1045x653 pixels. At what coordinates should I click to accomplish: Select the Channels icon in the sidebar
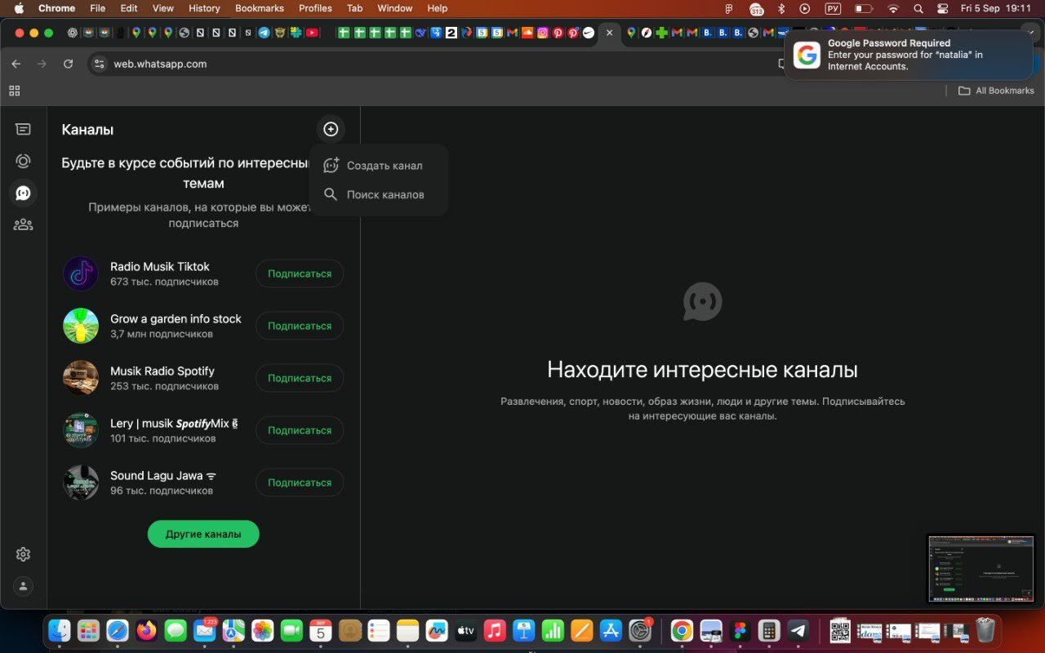[23, 193]
